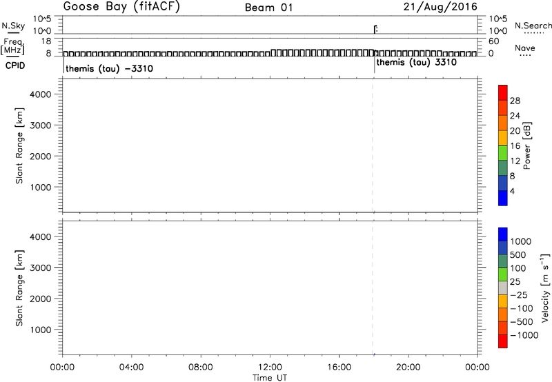
Task: Click the dashed vertical line in the velocity panel
Action: coord(373,288)
